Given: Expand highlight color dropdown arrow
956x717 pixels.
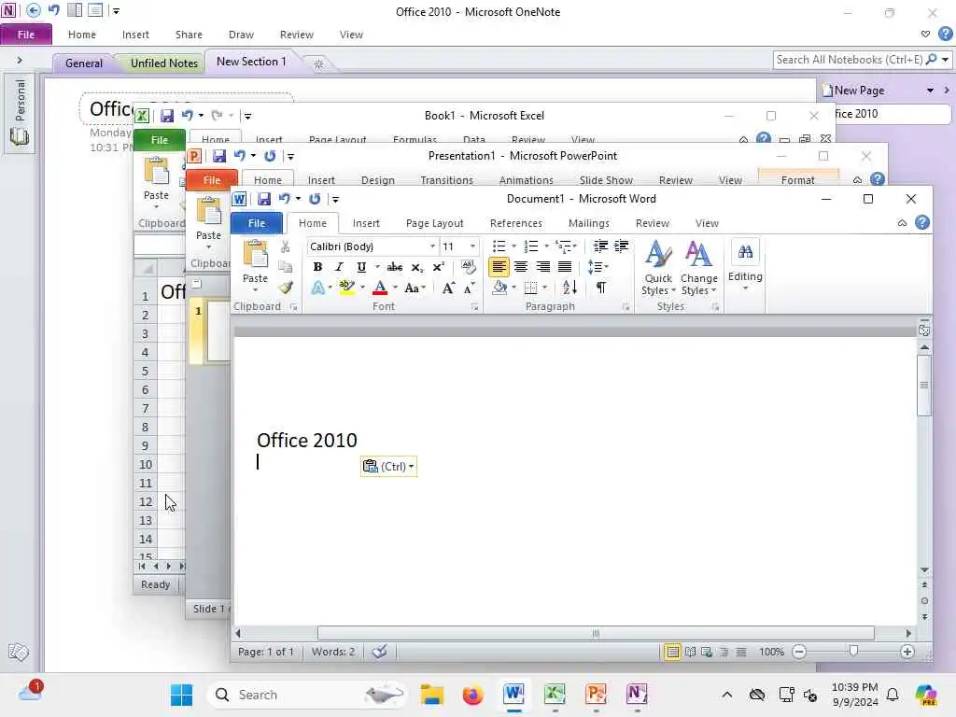Looking at the screenshot, I should (362, 288).
